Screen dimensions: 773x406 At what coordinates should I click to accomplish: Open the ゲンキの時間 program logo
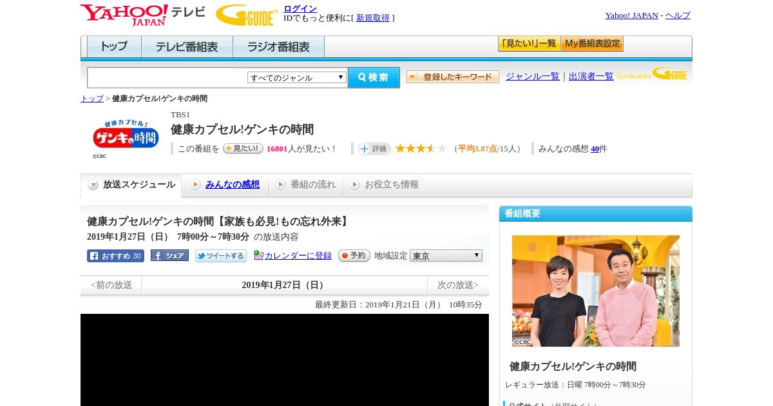(126, 135)
